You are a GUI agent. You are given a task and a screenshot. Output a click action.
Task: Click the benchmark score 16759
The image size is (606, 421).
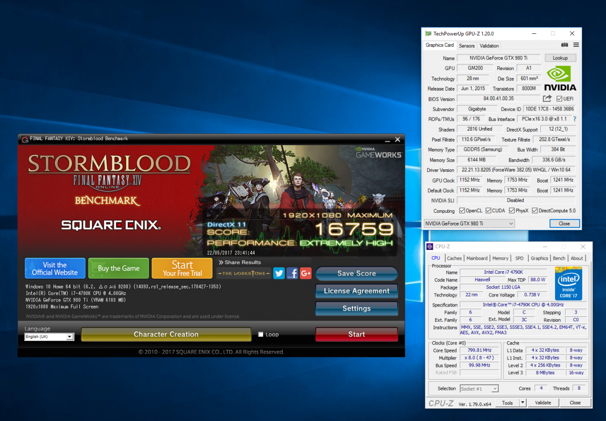click(x=354, y=229)
